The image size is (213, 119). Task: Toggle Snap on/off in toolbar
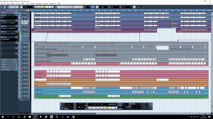[97, 7]
